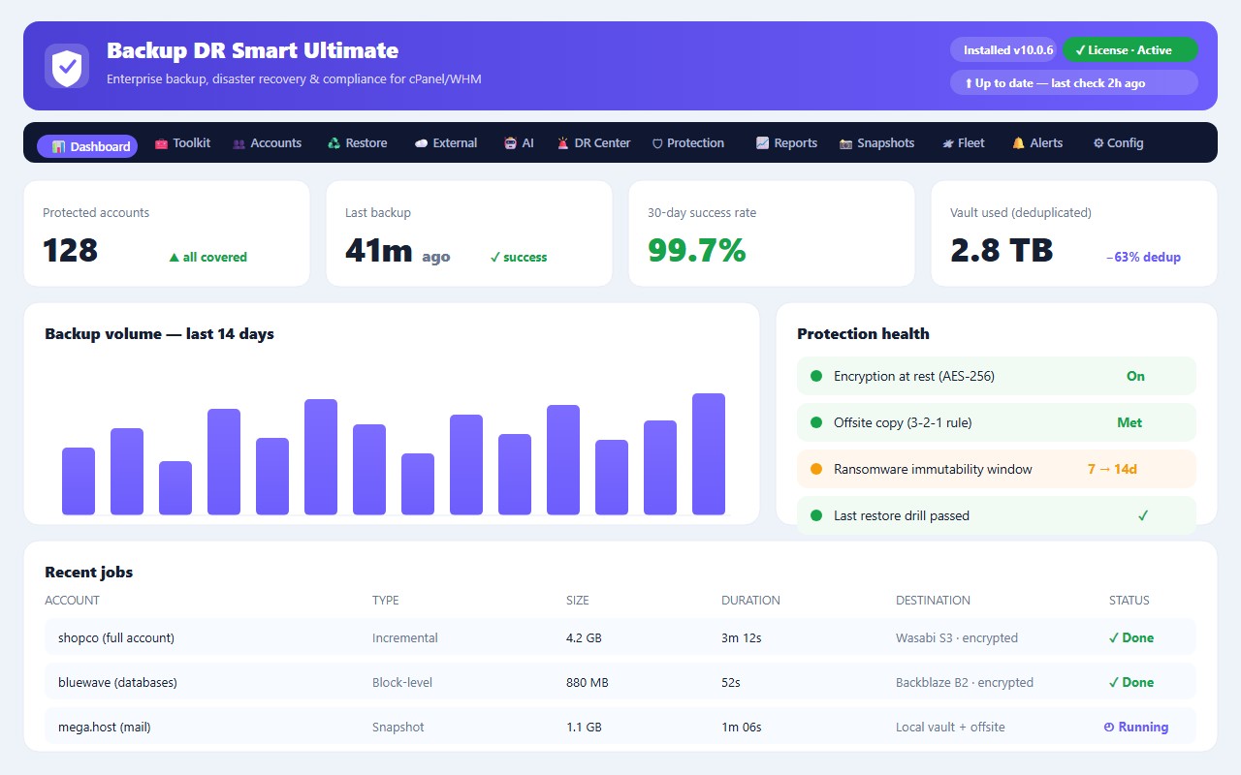
Task: Click the Running status for mega.host
Action: tap(1136, 727)
